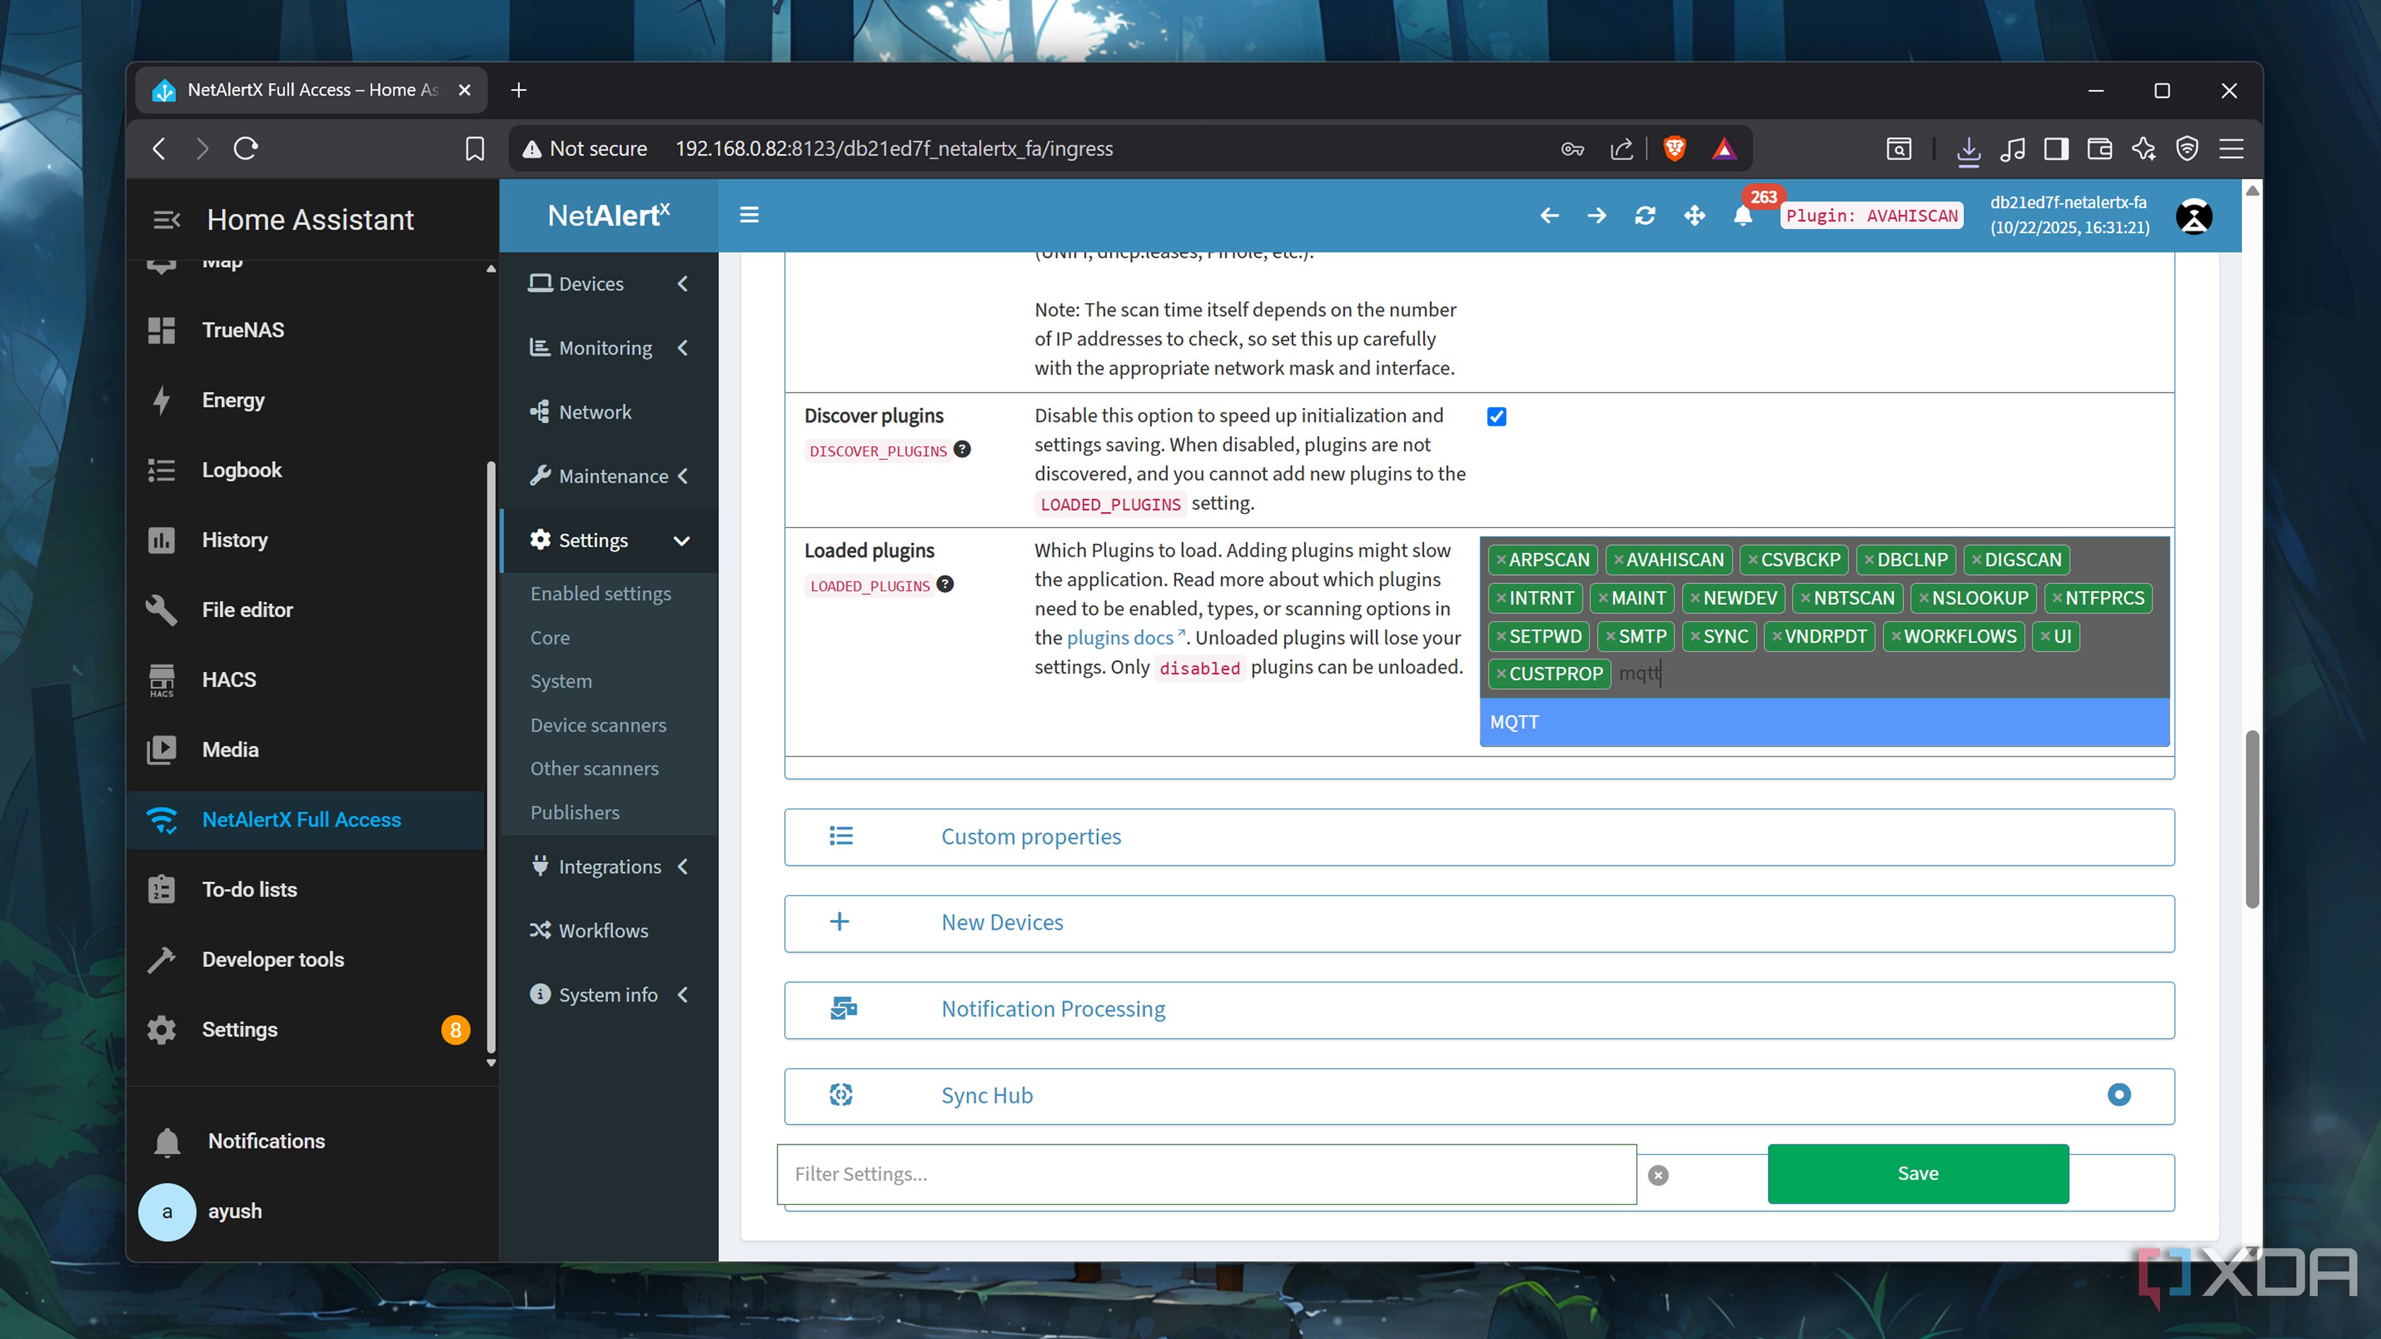The width and height of the screenshot is (2381, 1339).
Task: Click the NetAlertX forward arrow icon
Action: (x=1596, y=216)
